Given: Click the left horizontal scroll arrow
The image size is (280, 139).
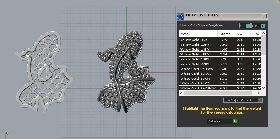Looking at the screenshot, I should click(181, 93).
